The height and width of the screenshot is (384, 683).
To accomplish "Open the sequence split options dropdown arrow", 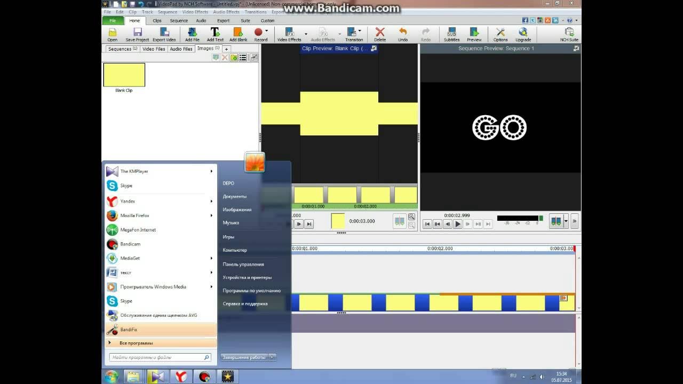I will tap(566, 221).
